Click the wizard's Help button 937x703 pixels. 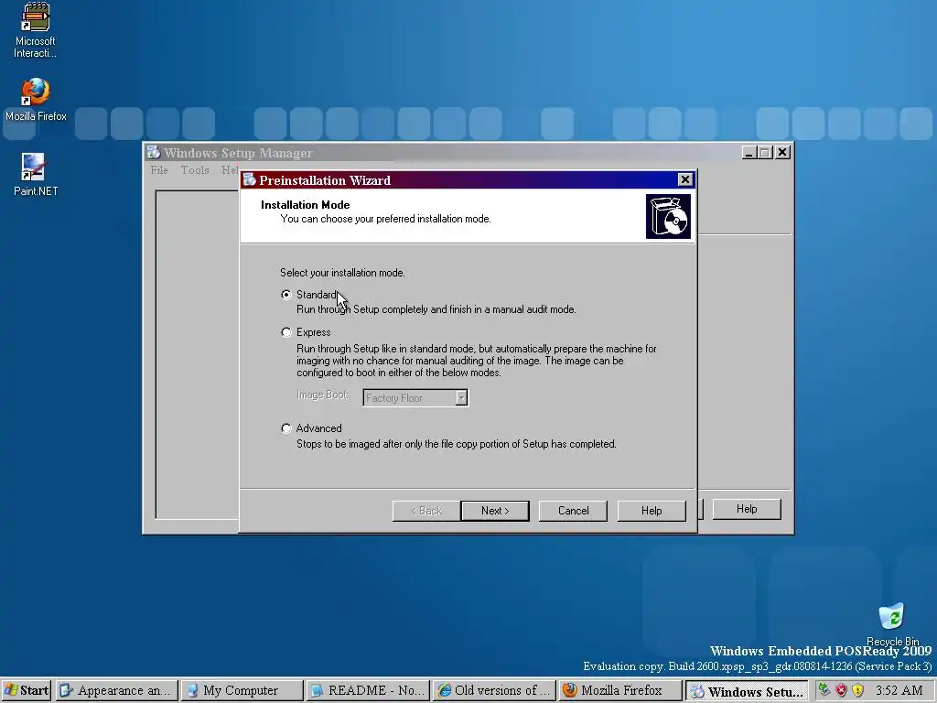click(x=652, y=511)
